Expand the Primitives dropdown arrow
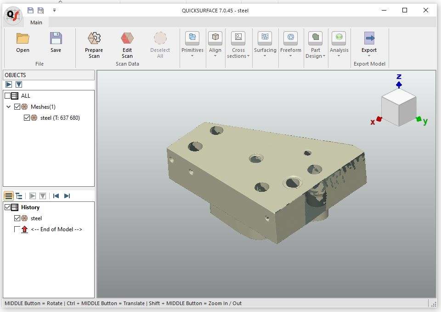Screen dimensions: 441x312 click(192, 56)
